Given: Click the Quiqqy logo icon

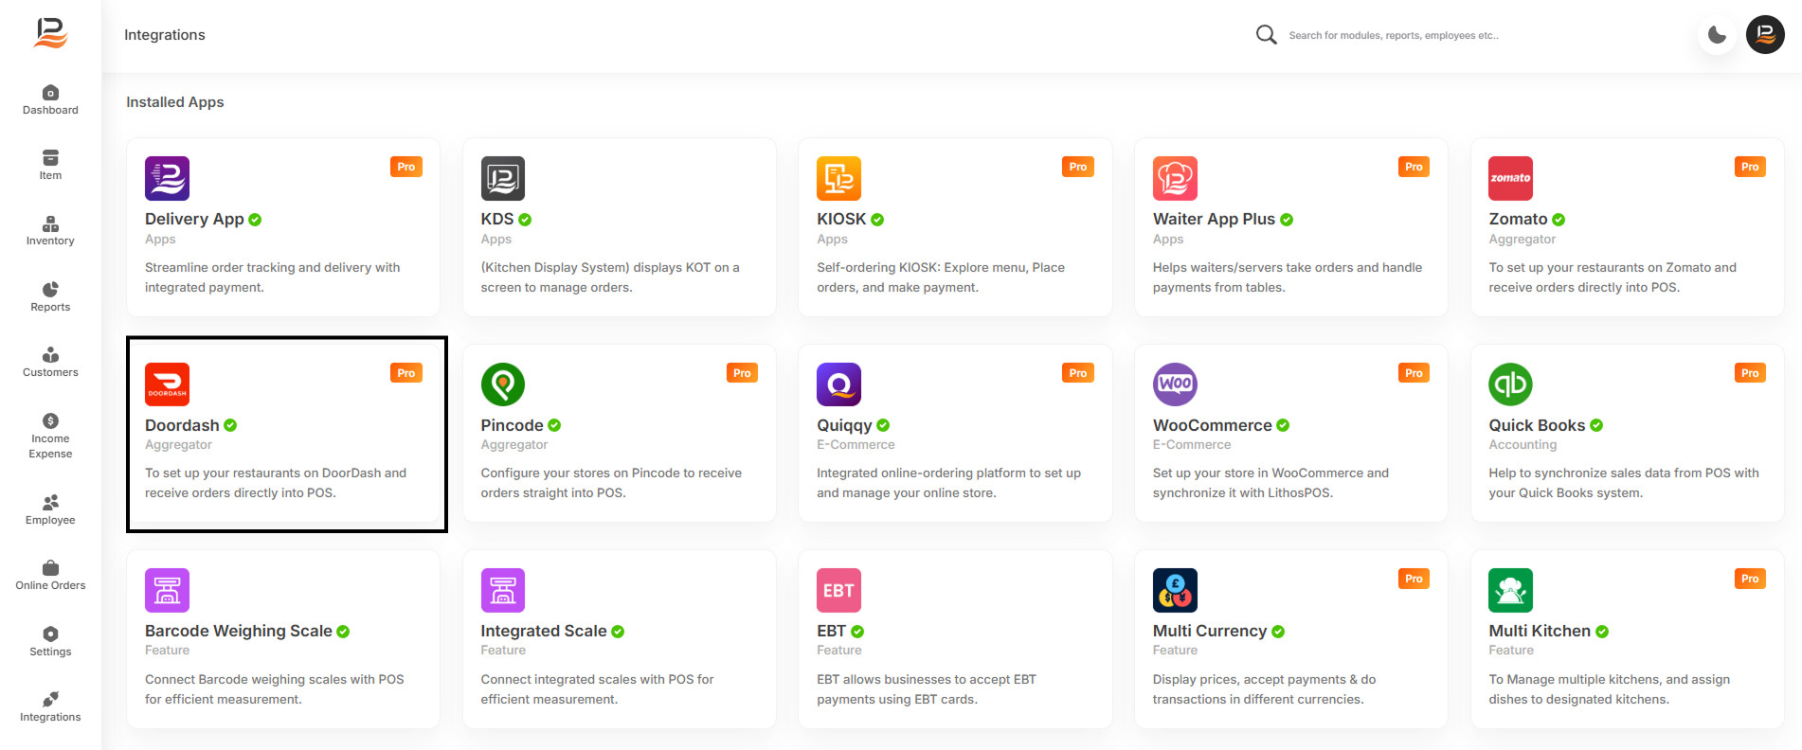Looking at the screenshot, I should (x=838, y=384).
